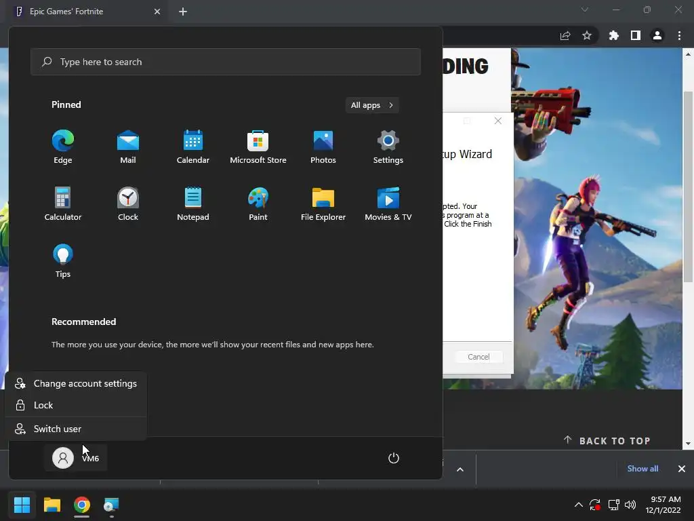
Task: Focus the Type here to search field
Action: coord(226,62)
